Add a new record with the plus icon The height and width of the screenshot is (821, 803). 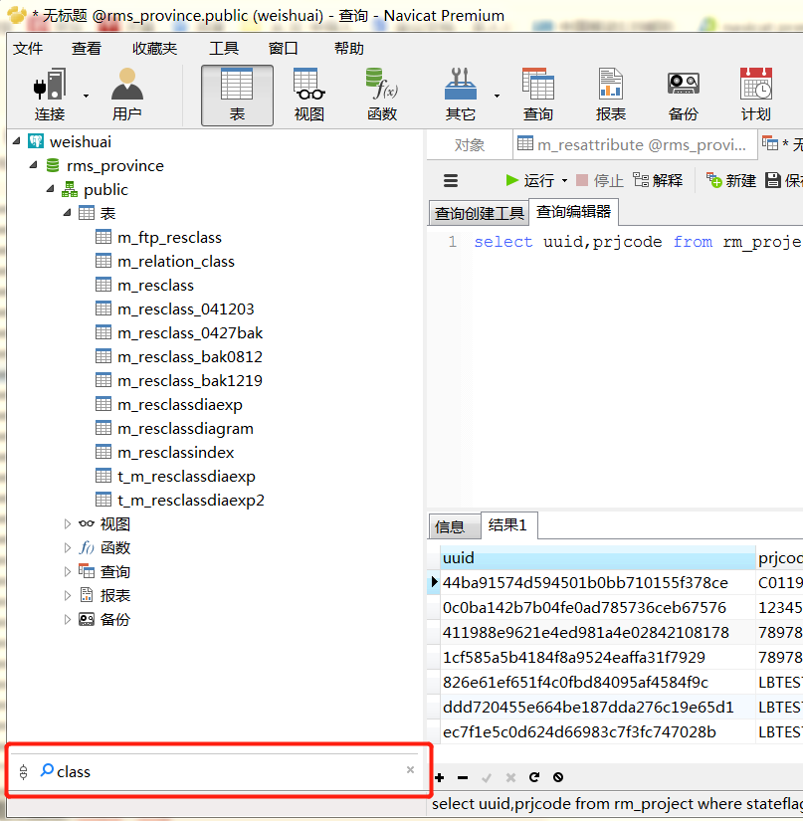coord(439,777)
